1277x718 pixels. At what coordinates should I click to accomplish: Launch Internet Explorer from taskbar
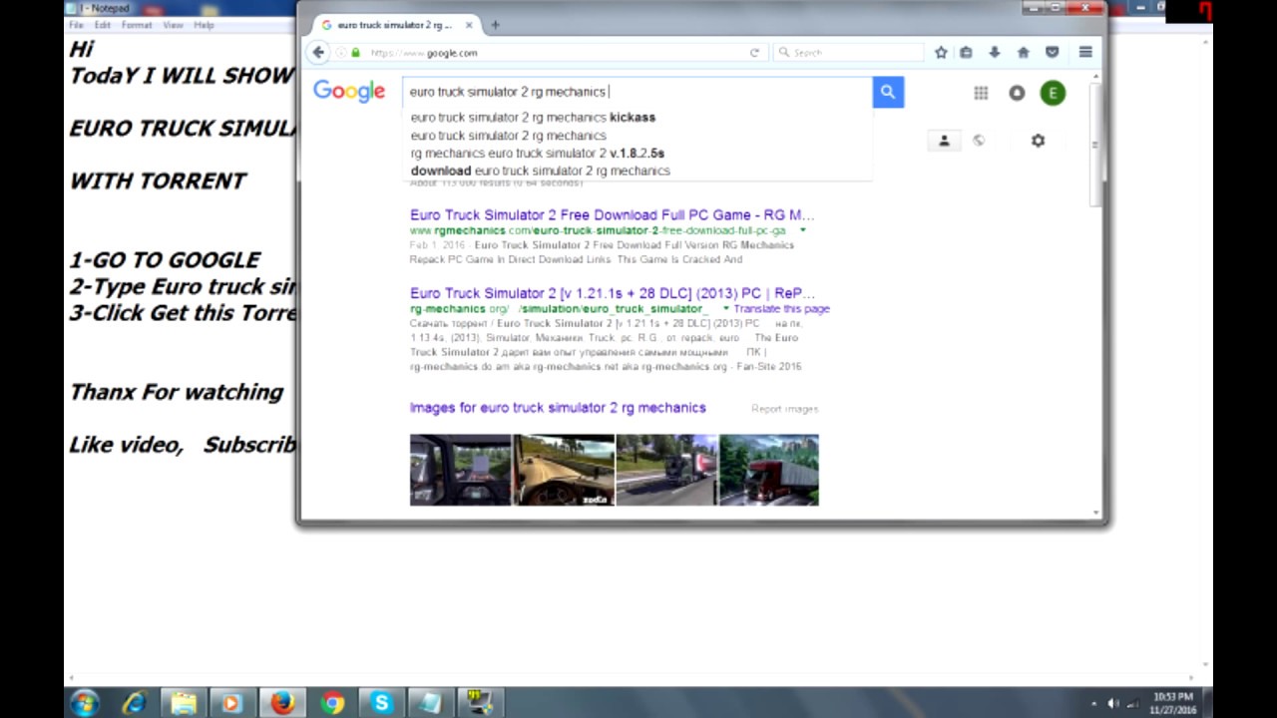tap(134, 702)
